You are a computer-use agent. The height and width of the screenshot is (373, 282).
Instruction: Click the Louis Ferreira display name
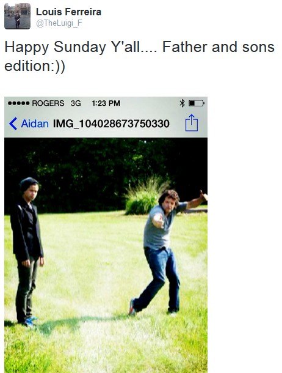pyautogui.click(x=68, y=12)
